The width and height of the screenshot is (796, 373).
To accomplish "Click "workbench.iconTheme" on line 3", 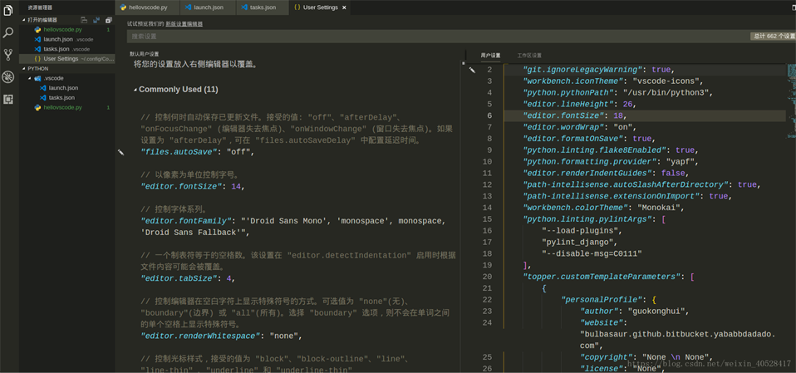I will (x=572, y=81).
